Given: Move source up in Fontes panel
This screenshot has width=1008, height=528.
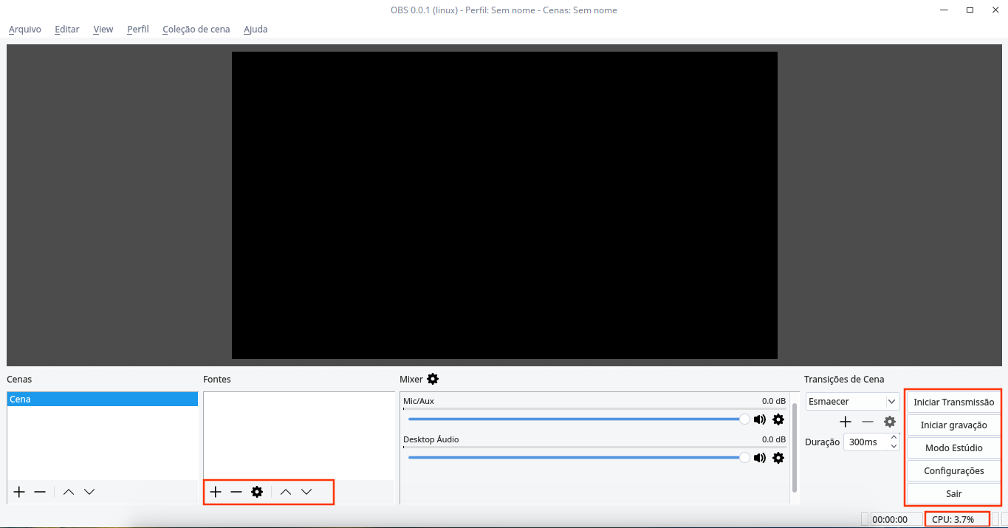Looking at the screenshot, I should [286, 492].
